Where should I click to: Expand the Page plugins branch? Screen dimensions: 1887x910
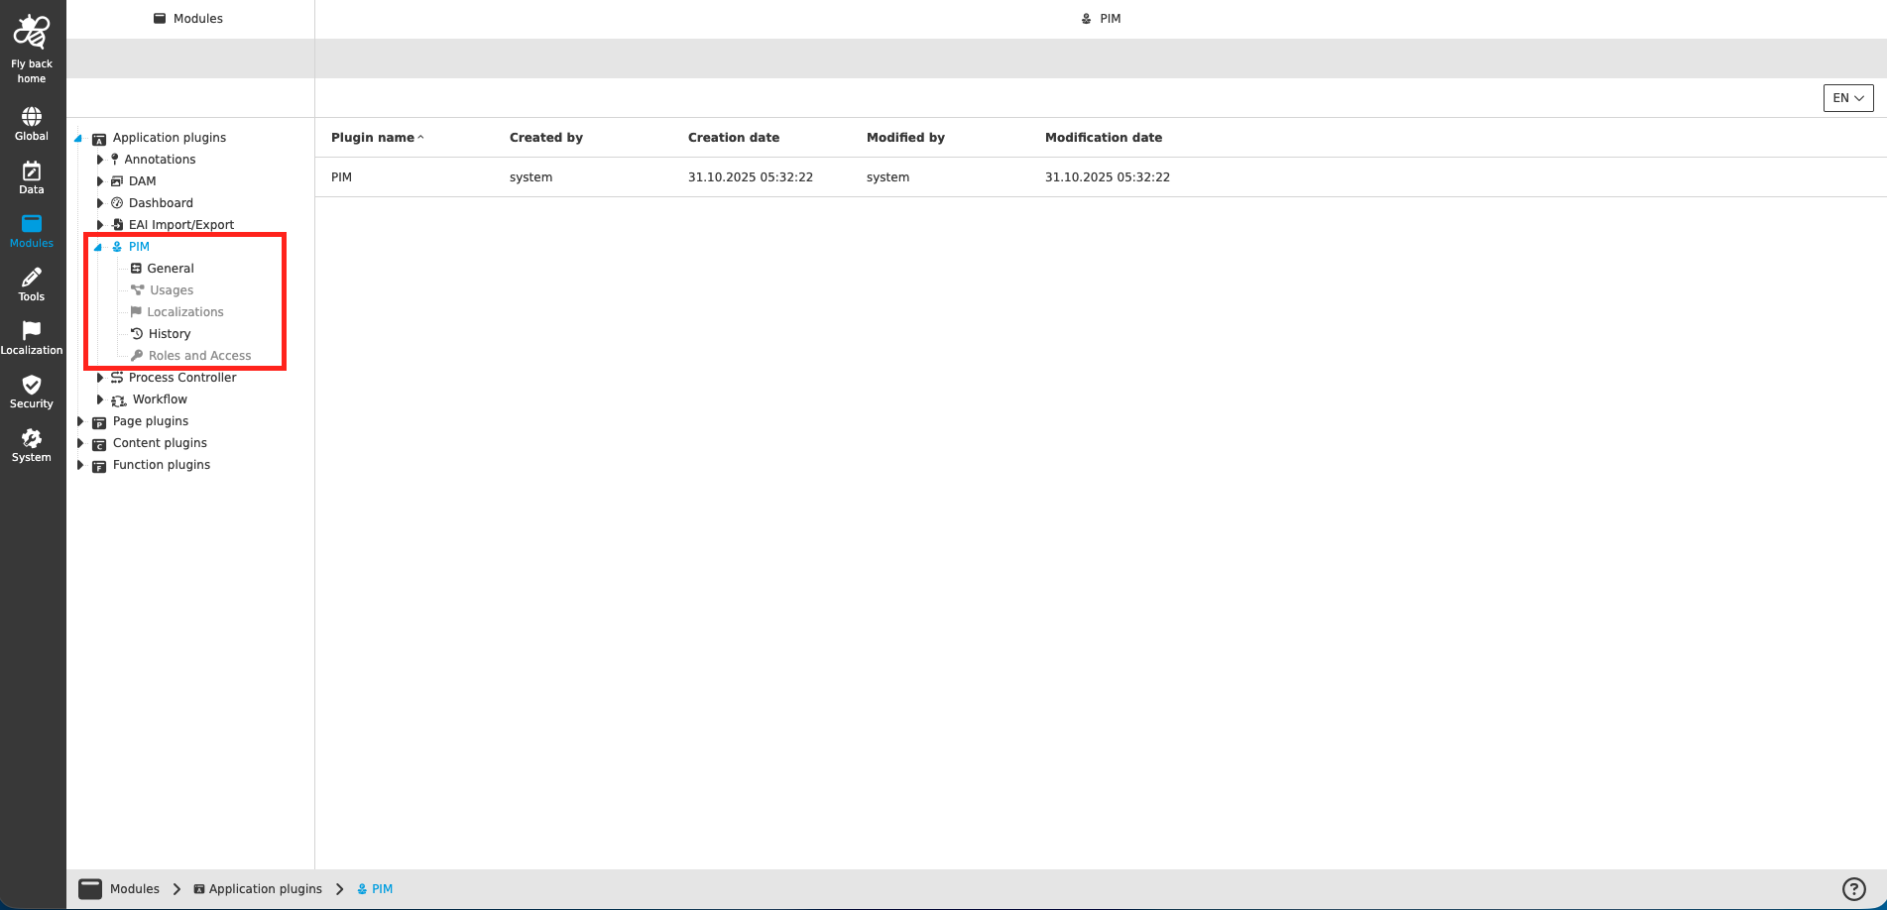coord(81,421)
